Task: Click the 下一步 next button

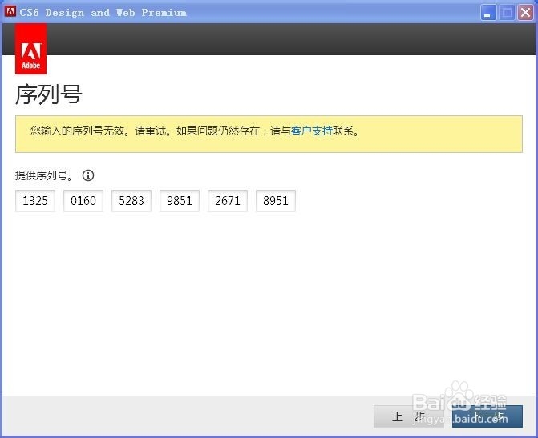Action: coord(487,416)
